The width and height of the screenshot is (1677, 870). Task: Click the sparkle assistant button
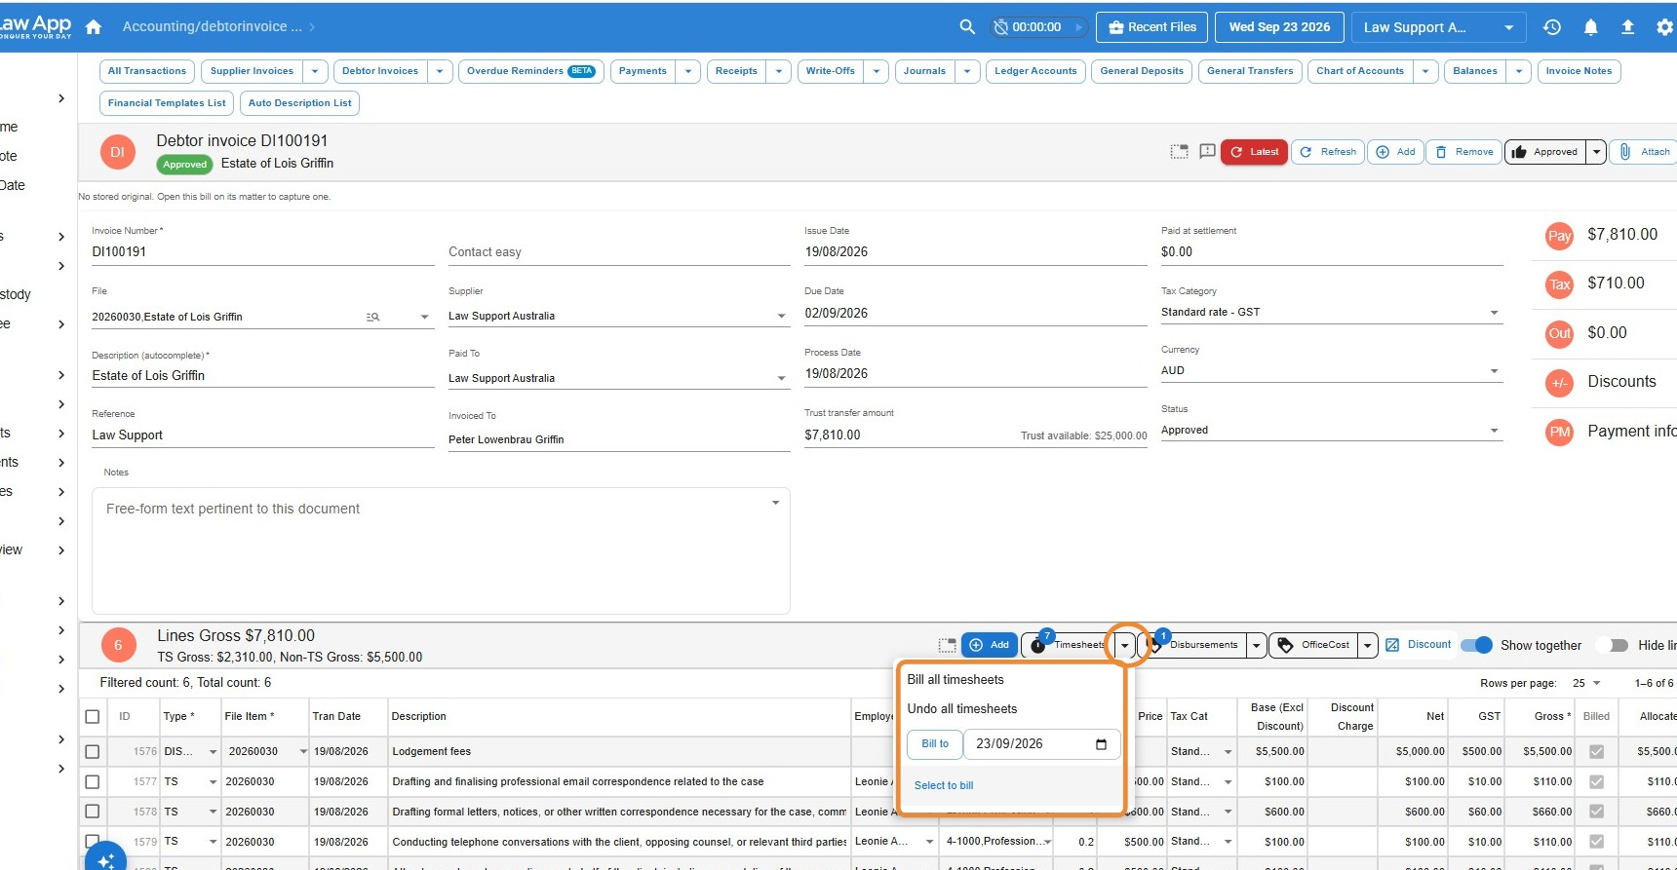106,859
